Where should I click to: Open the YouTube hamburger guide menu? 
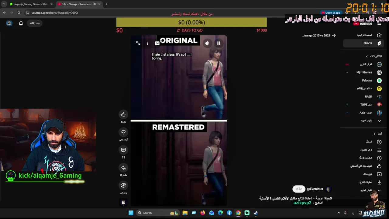pyautogui.click(x=379, y=23)
